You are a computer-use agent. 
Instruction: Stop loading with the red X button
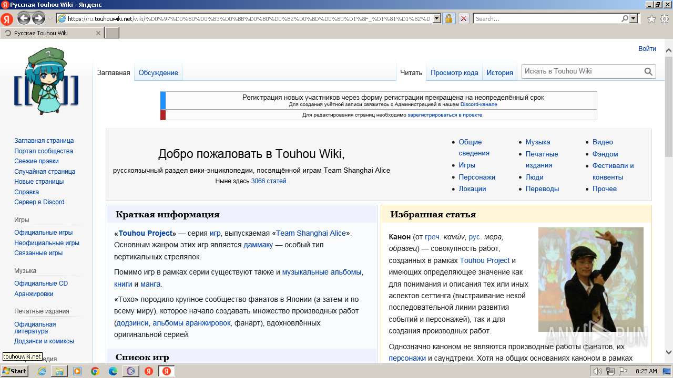coord(464,19)
